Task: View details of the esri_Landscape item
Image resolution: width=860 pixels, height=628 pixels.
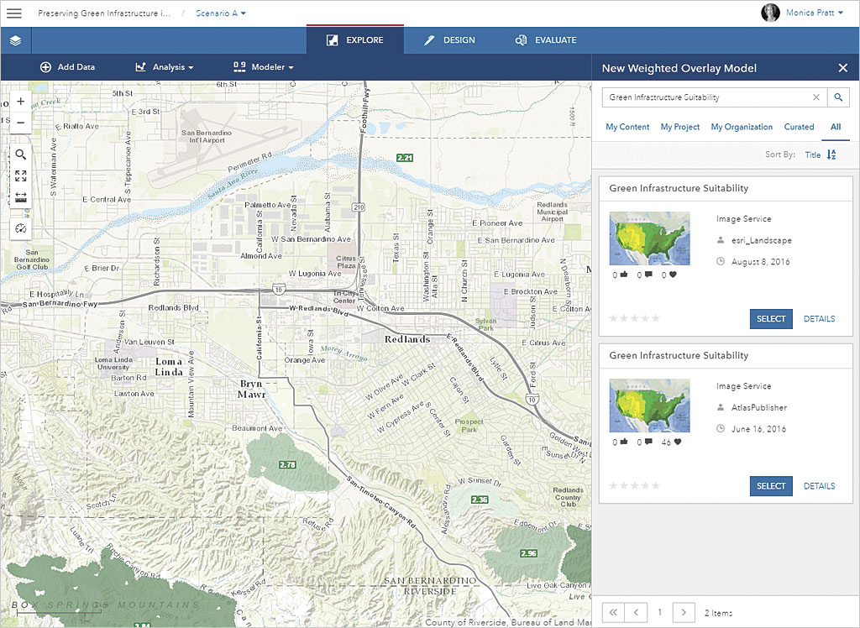Action: pos(819,319)
